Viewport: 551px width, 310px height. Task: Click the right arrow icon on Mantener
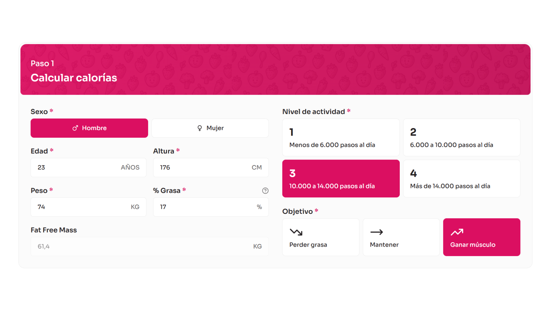(377, 232)
